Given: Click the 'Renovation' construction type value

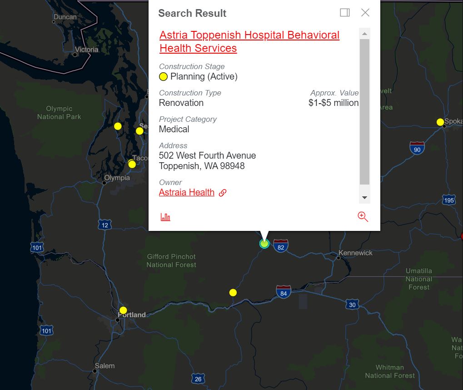Looking at the screenshot, I should click(181, 103).
